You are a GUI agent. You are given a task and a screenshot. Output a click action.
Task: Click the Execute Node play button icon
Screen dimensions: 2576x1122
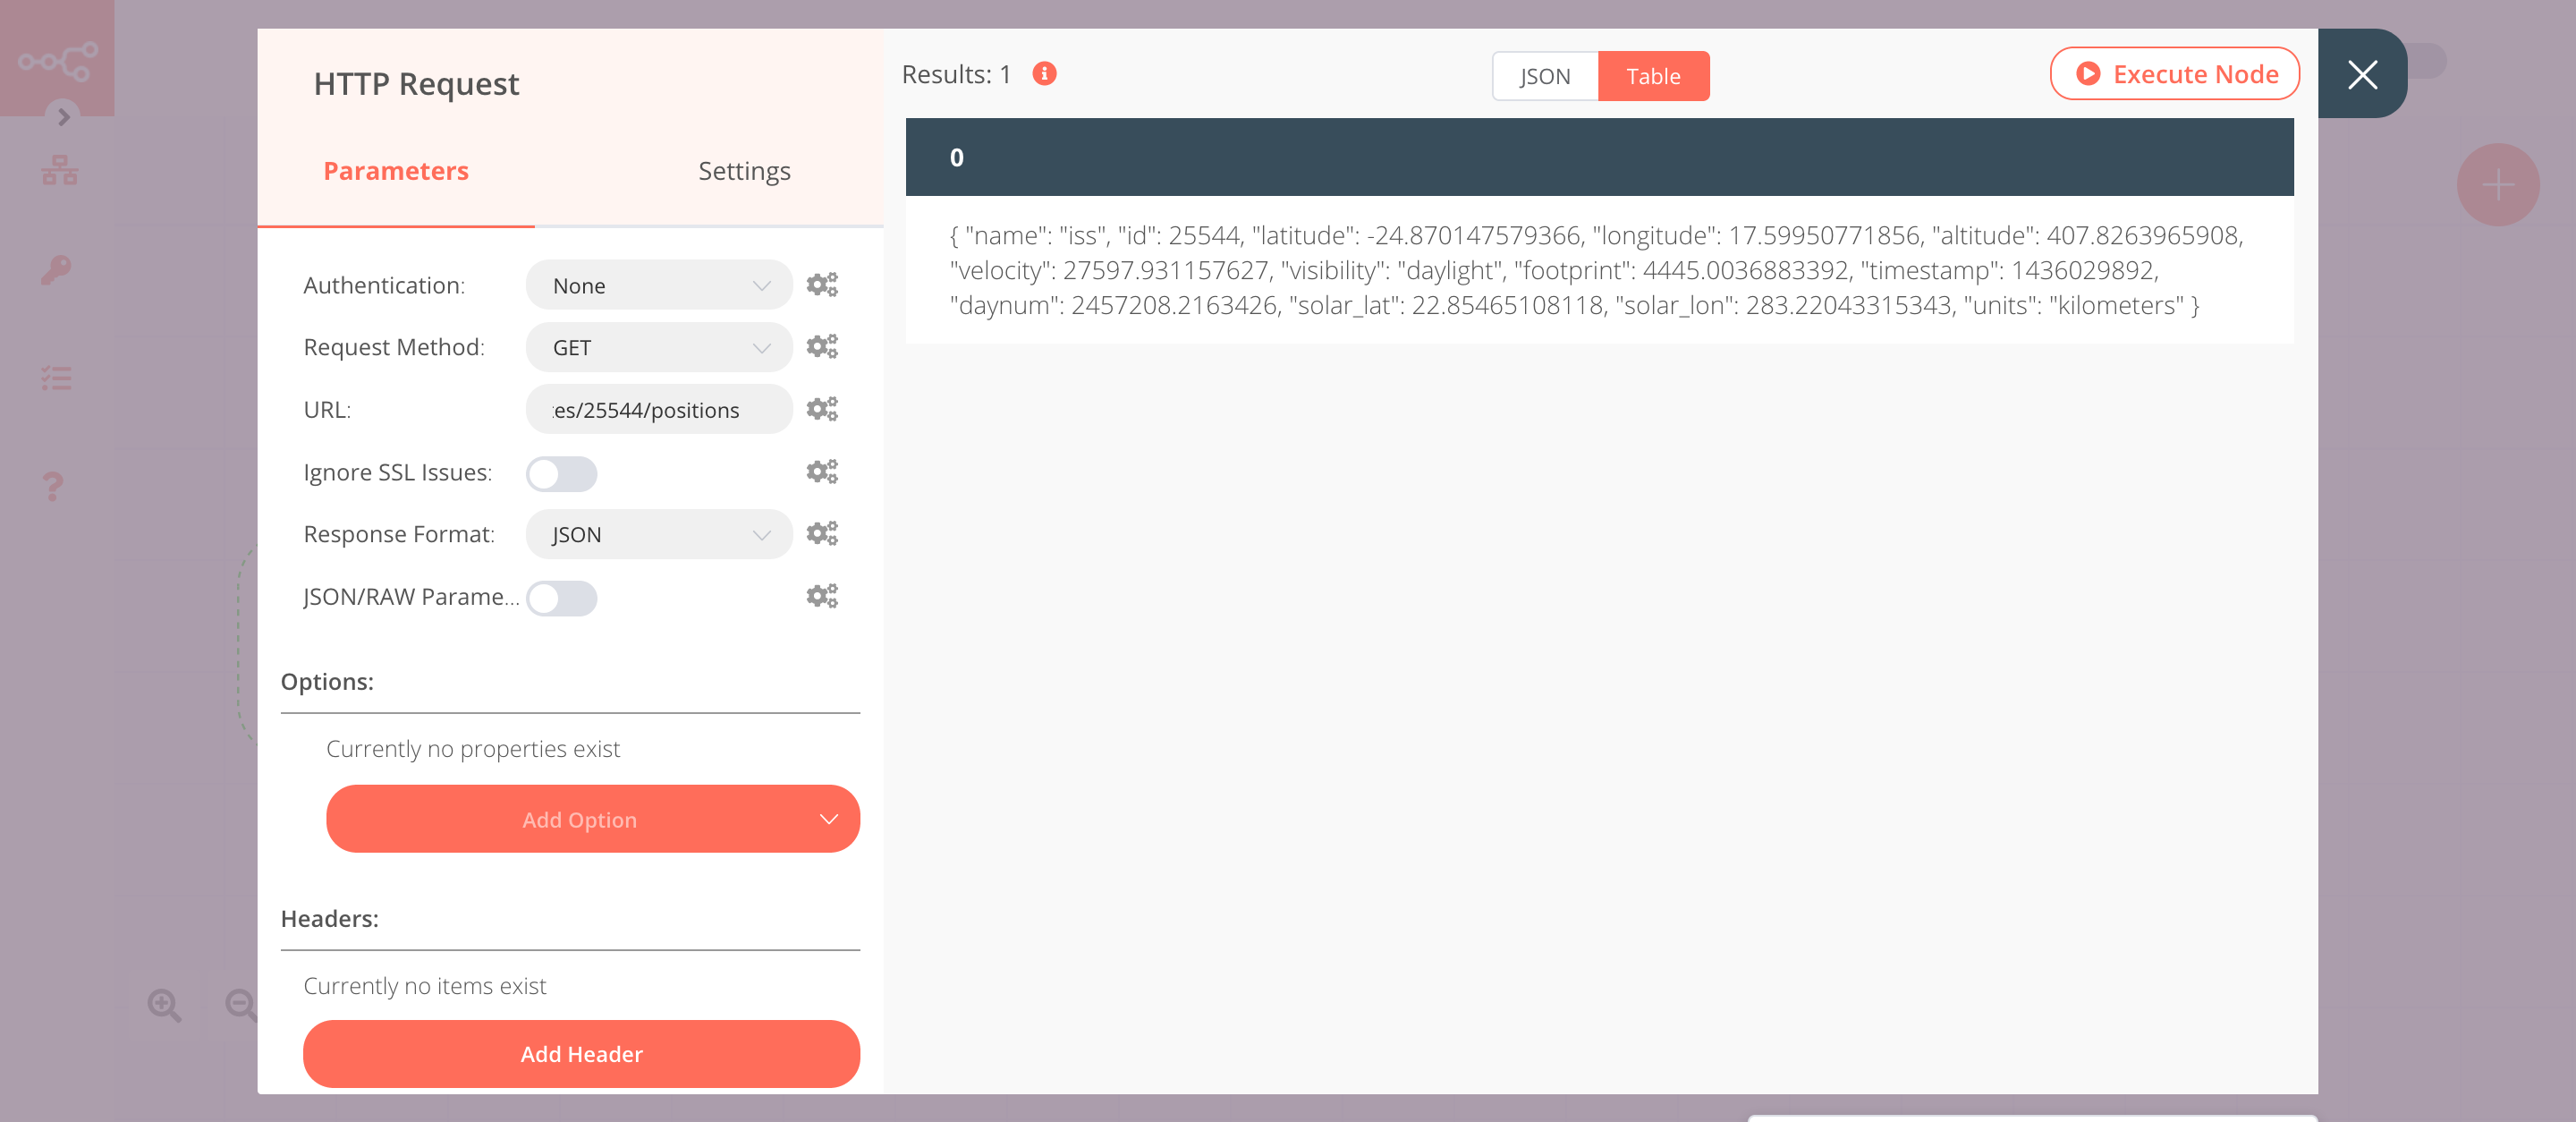2088,72
